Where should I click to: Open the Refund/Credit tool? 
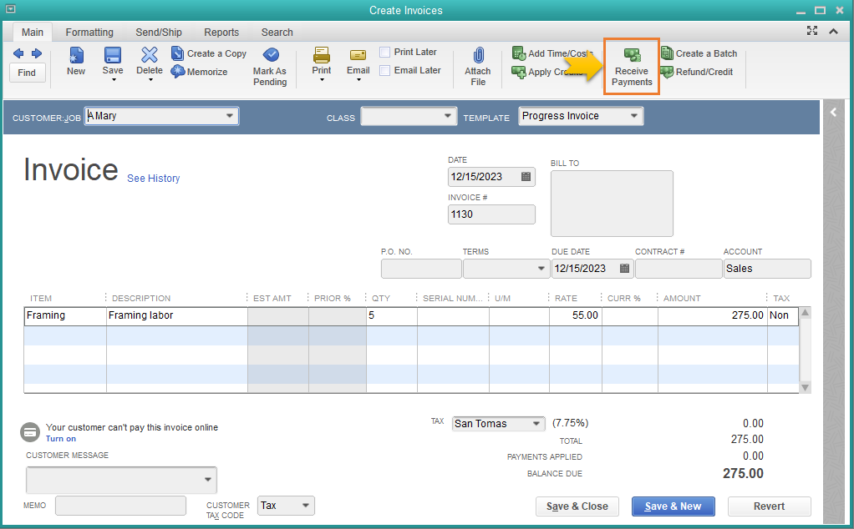coord(667,72)
